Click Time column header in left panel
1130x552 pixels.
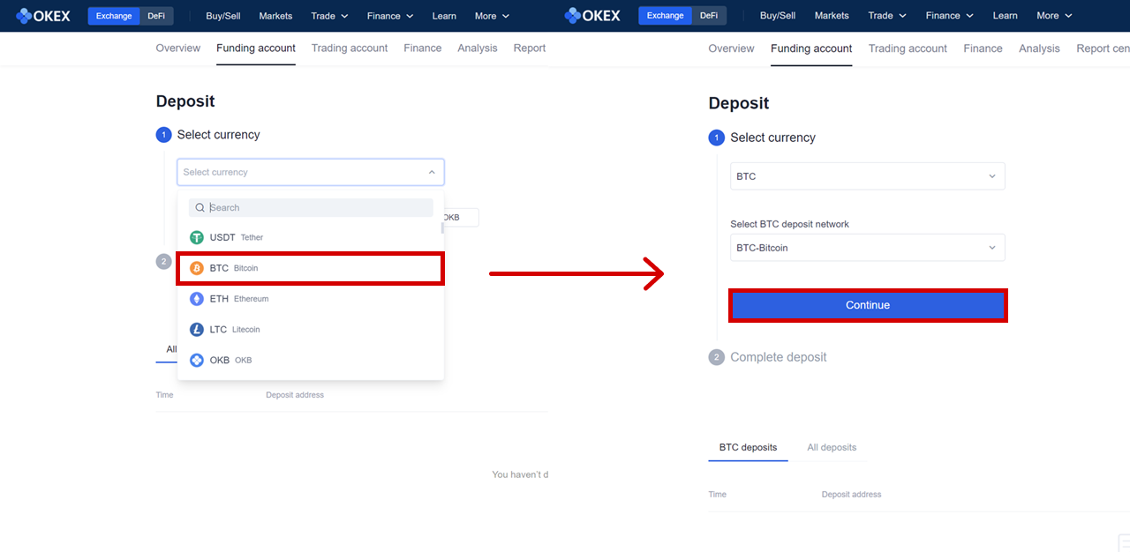tap(165, 395)
